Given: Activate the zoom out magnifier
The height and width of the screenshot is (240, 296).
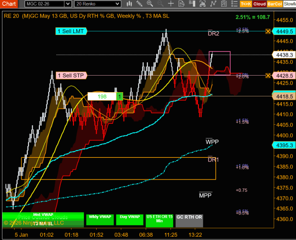Looking at the screenshot, I should click(160, 4).
